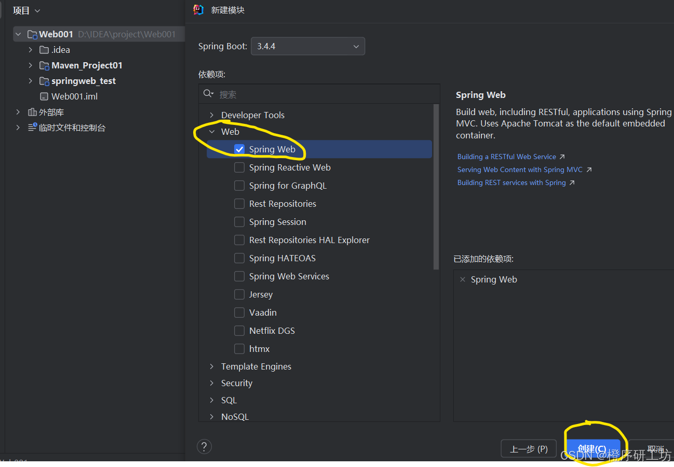
Task: Expand the 临时文件和控制台 node
Action: (19, 128)
